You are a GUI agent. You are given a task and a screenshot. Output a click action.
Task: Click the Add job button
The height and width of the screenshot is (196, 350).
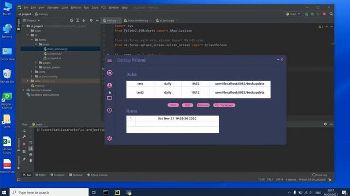(x=188, y=105)
